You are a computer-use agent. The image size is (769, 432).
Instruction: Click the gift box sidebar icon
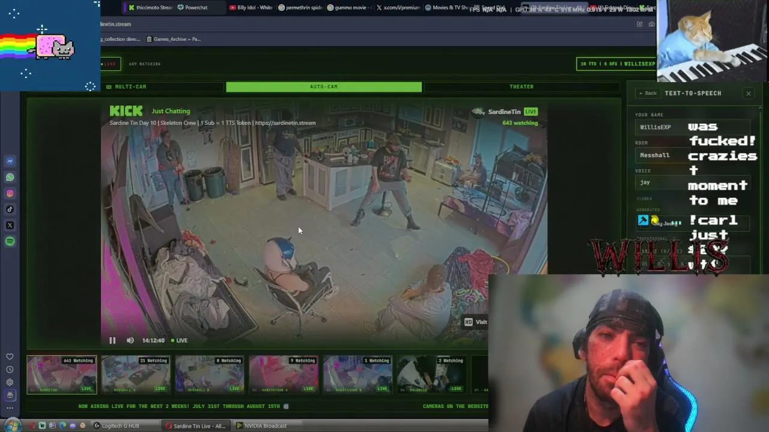pos(10,395)
